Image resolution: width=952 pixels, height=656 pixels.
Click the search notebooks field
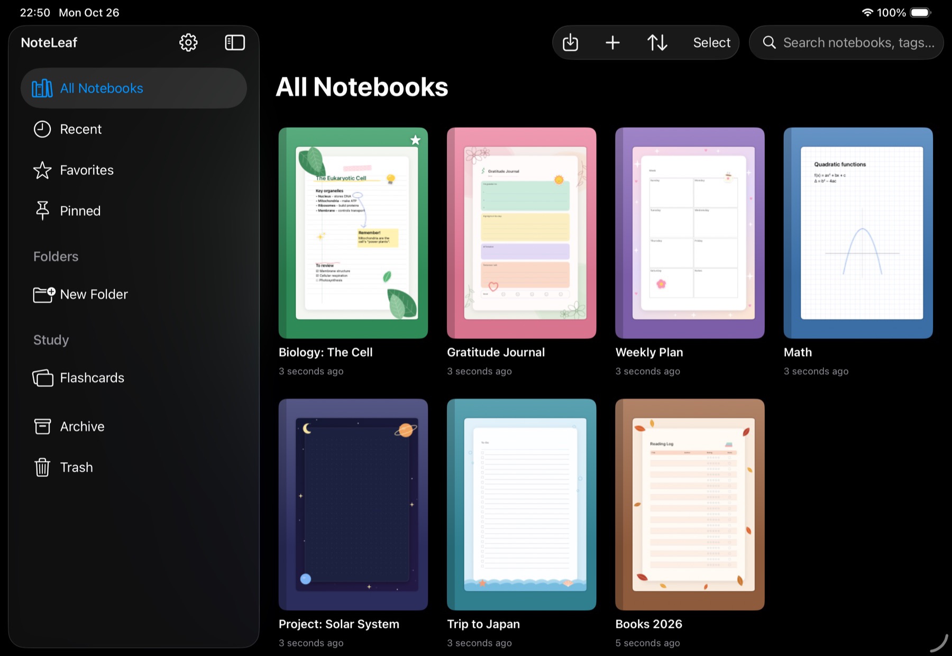[x=846, y=42]
